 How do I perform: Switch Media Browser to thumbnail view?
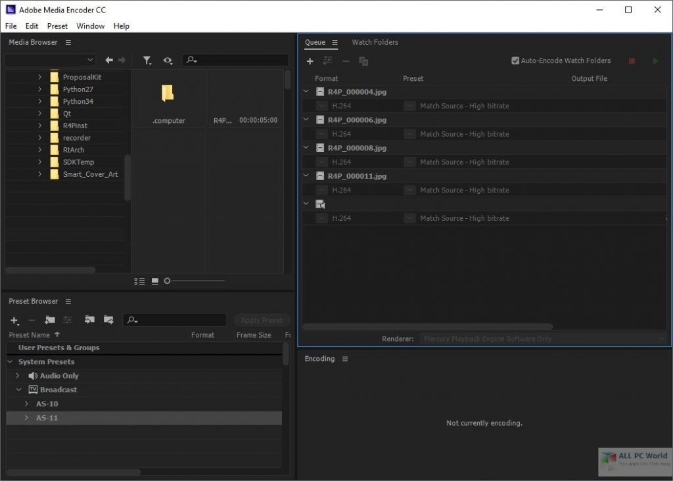coord(155,281)
